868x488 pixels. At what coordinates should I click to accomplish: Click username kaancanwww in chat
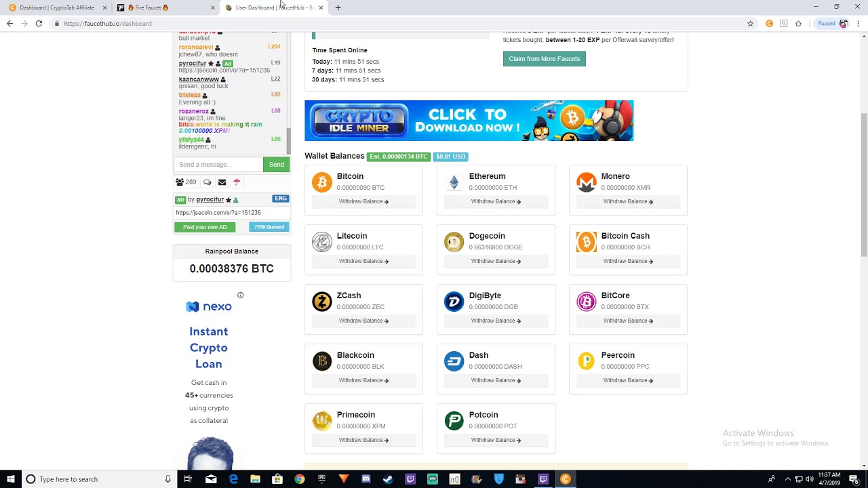coord(199,79)
